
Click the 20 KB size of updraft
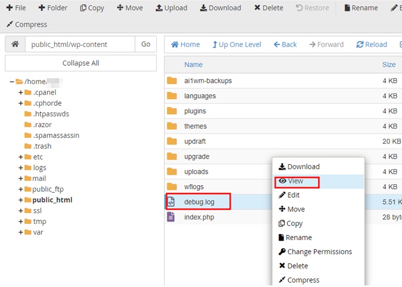tap(392, 141)
